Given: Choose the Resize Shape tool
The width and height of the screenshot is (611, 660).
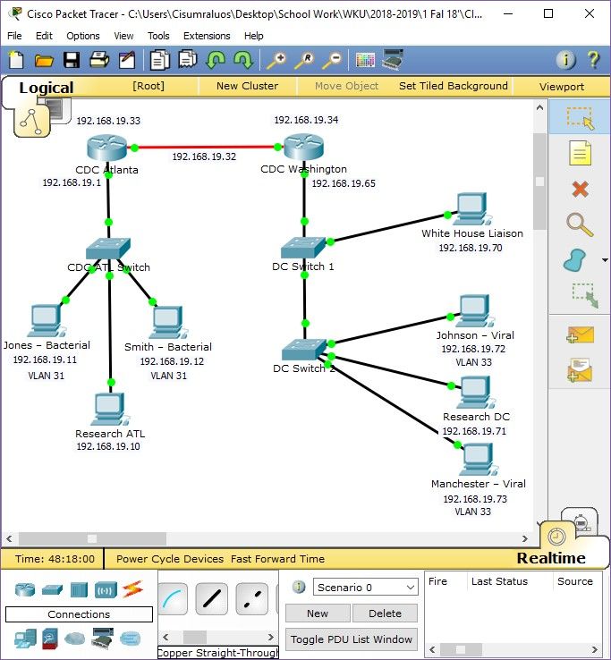Looking at the screenshot, I should 585,294.
